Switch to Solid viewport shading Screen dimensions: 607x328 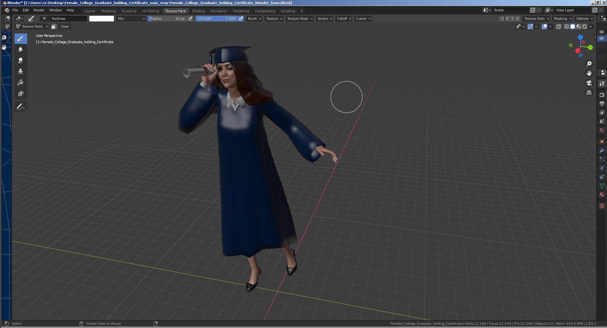pyautogui.click(x=573, y=26)
